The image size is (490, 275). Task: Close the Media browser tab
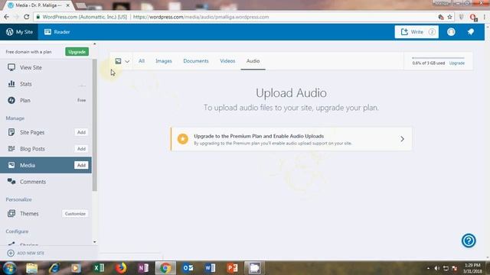click(x=68, y=5)
